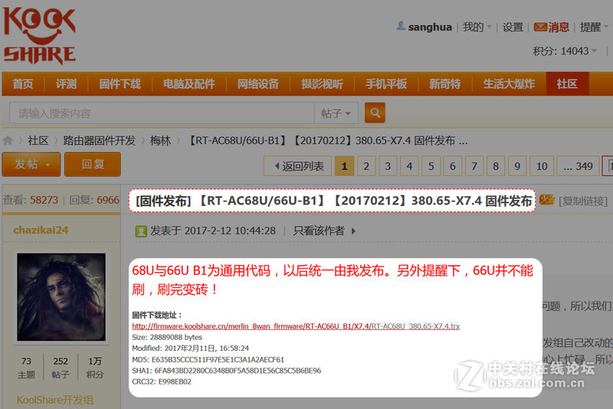Click author's 252 帖子 stat
The image size is (613, 409).
(x=61, y=368)
